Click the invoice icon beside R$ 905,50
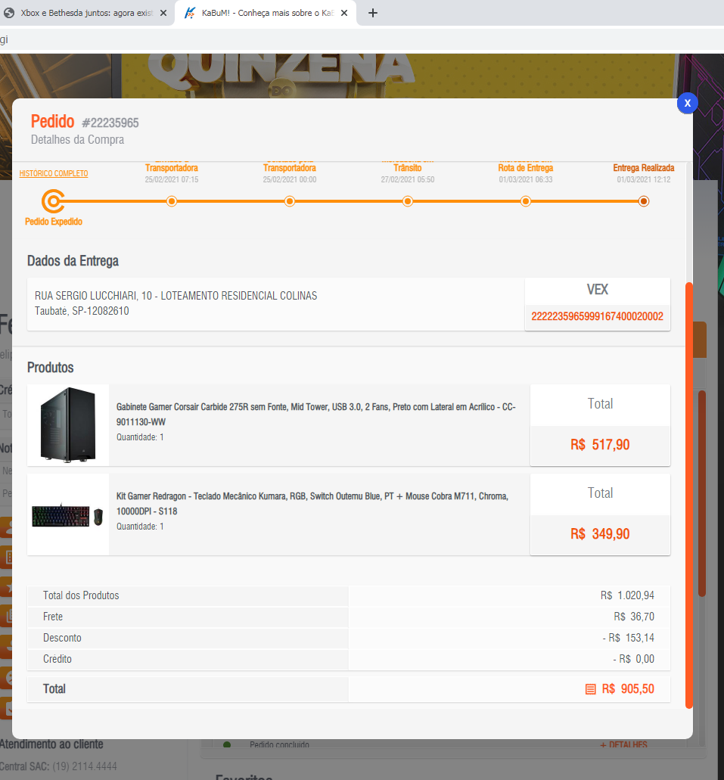Image resolution: width=724 pixels, height=780 pixels. tap(590, 689)
